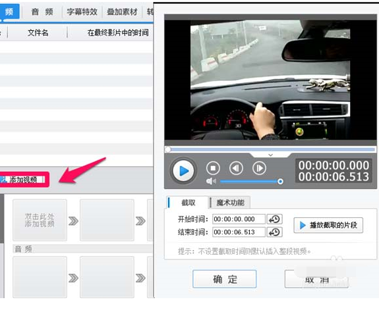Confirm with the 确定 button

point(225,279)
